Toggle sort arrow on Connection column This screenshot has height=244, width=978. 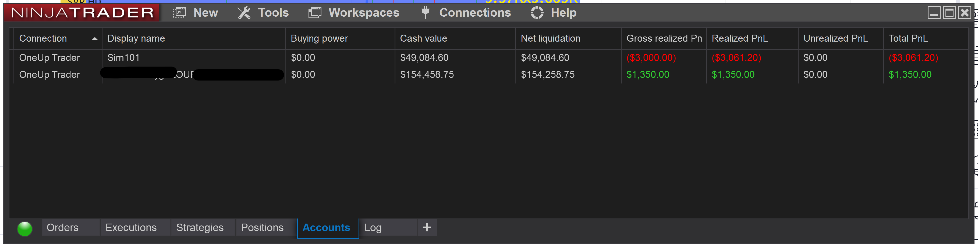[94, 39]
